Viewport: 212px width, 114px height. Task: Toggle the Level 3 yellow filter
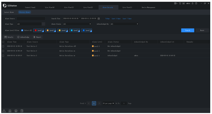coord(63,30)
